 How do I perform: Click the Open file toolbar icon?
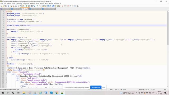click(x=4, y=6)
